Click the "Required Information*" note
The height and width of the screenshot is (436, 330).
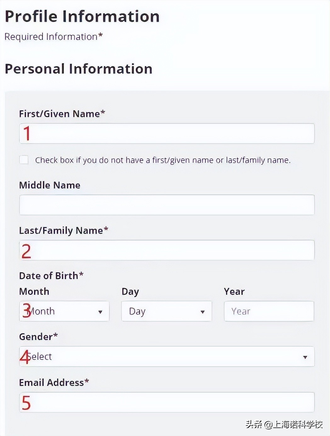54,37
